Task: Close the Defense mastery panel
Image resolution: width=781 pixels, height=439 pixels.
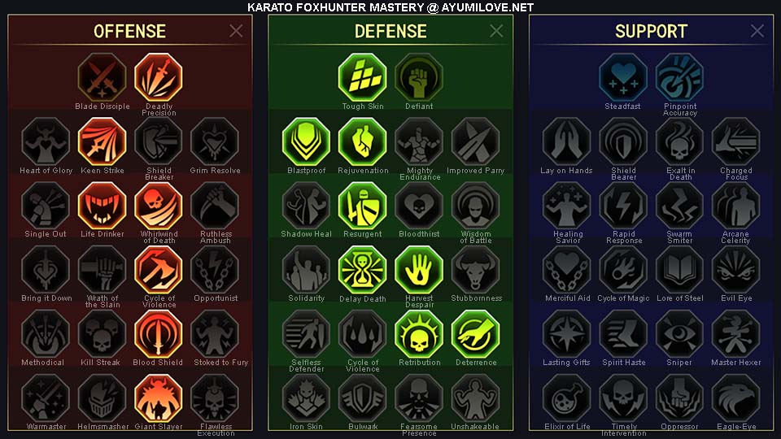Action: pos(496,31)
